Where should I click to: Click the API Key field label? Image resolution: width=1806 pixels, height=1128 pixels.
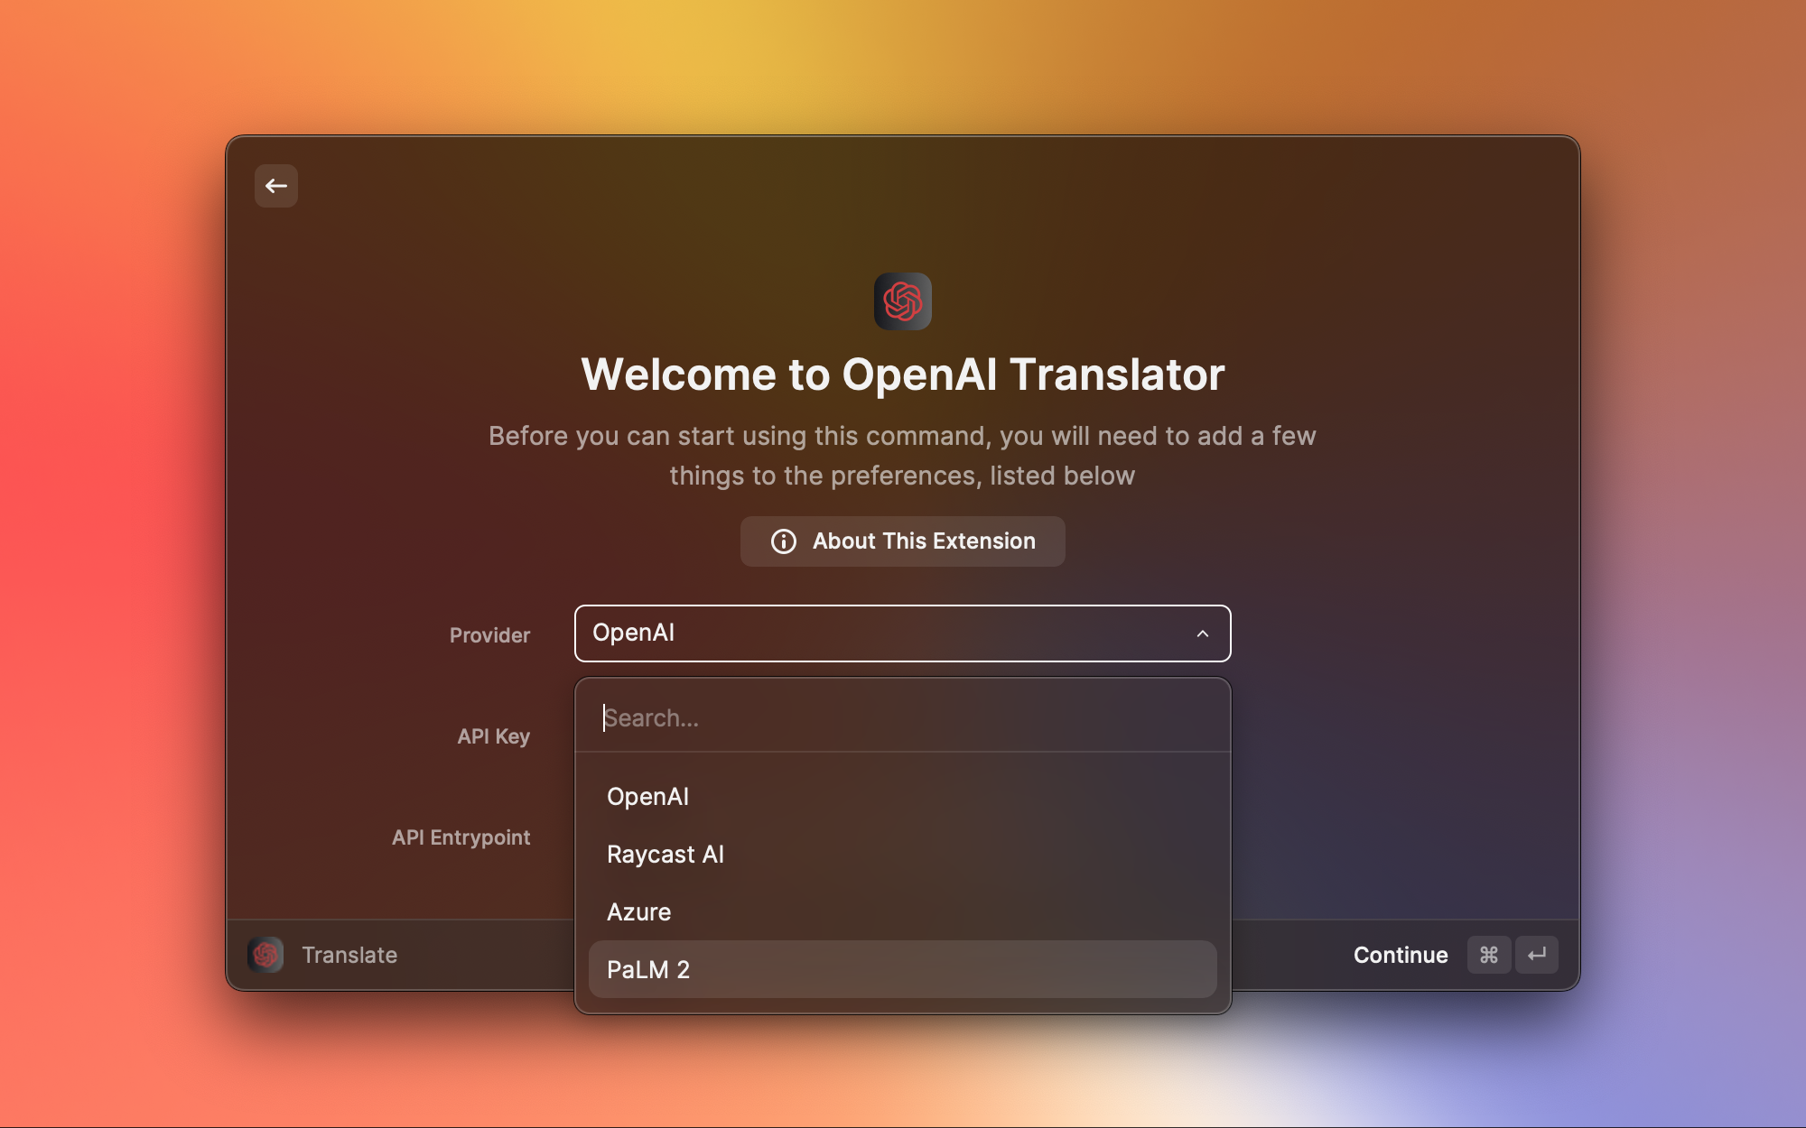coord(493,736)
